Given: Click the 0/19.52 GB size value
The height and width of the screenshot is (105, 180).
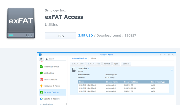Looking at the screenshot, I should click(x=129, y=85).
